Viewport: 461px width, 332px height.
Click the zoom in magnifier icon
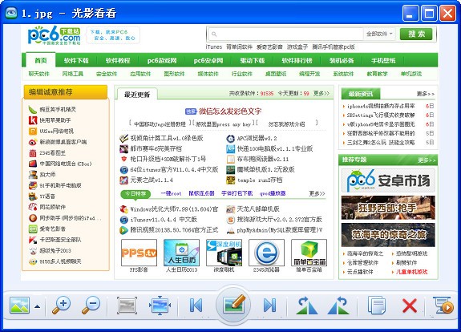(x=61, y=306)
